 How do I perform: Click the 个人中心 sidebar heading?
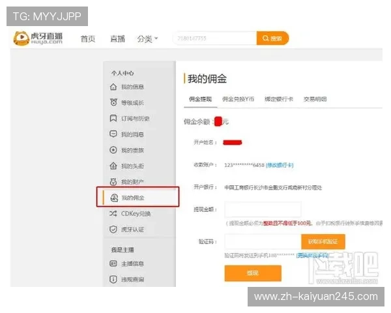[x=123, y=73]
